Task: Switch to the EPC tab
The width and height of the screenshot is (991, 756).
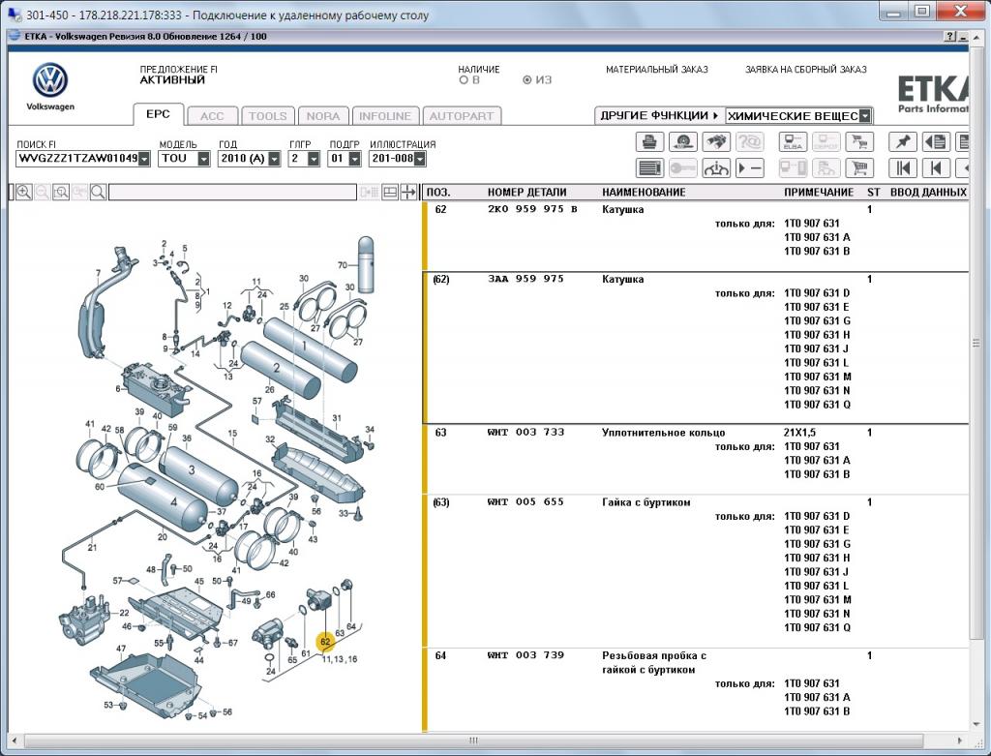Action: [x=158, y=114]
